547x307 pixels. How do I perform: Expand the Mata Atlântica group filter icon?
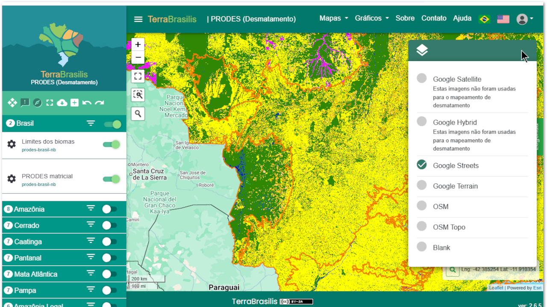pos(91,273)
